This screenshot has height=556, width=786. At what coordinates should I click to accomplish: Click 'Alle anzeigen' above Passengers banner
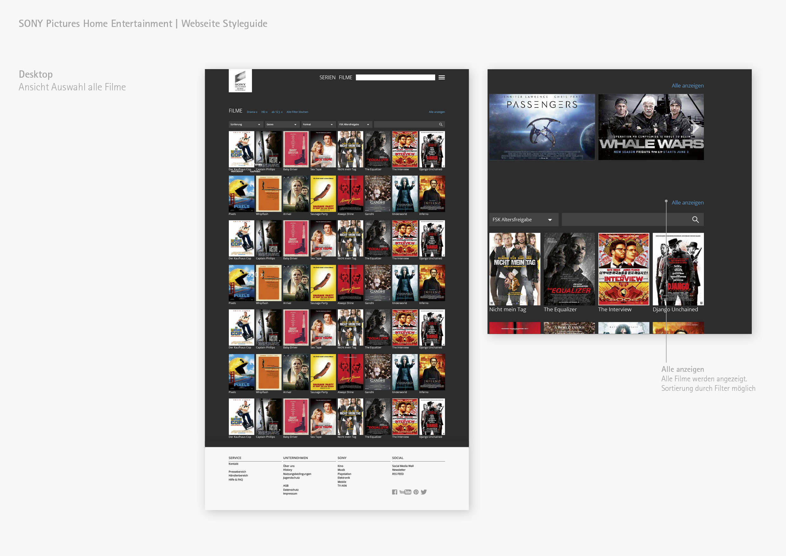(687, 86)
